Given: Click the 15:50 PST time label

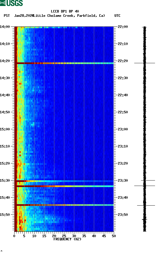Looking at the screenshot, I should pos(5,215).
